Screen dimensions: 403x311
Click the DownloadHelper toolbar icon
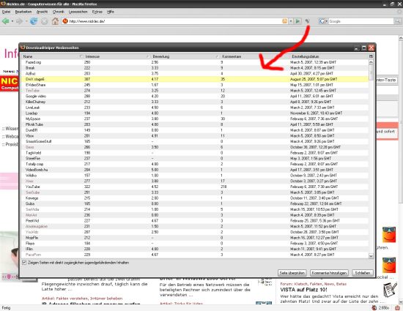pyautogui.click(x=308, y=21)
